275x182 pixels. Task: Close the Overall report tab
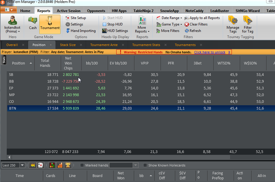point(23,45)
